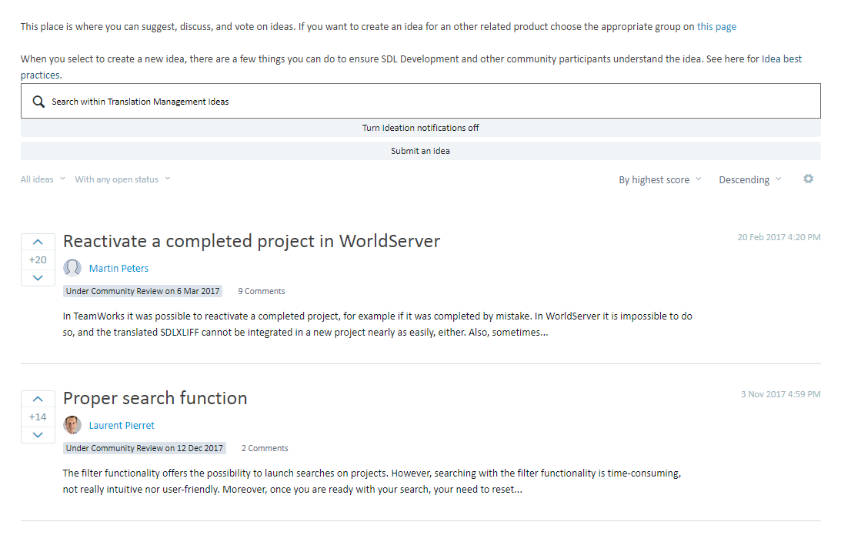Viewport: 851px width, 542px height.
Task: Click Submit an idea button
Action: click(421, 151)
